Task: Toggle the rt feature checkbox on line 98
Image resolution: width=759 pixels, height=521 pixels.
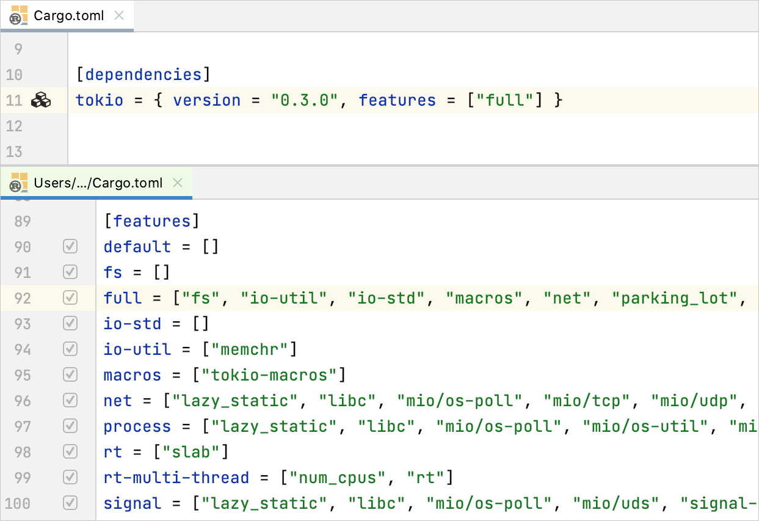Action: tap(70, 452)
